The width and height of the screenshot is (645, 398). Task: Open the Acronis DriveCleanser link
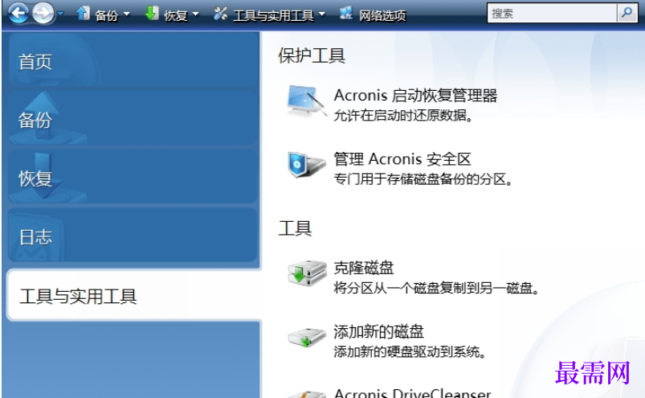click(x=413, y=393)
